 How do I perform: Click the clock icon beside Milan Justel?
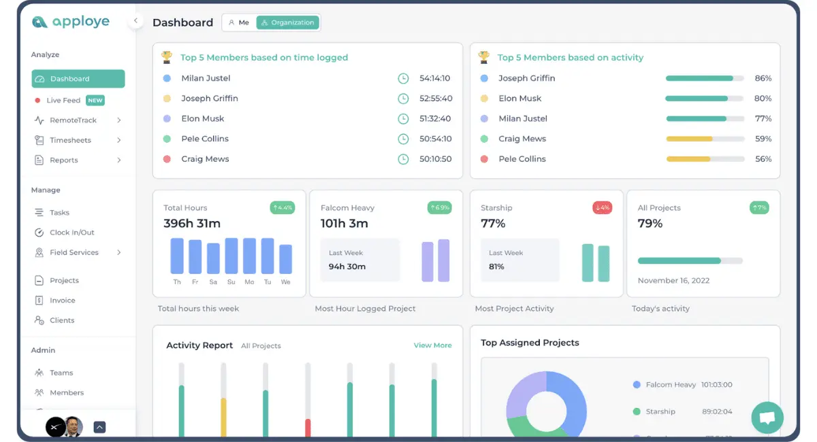[x=403, y=78]
